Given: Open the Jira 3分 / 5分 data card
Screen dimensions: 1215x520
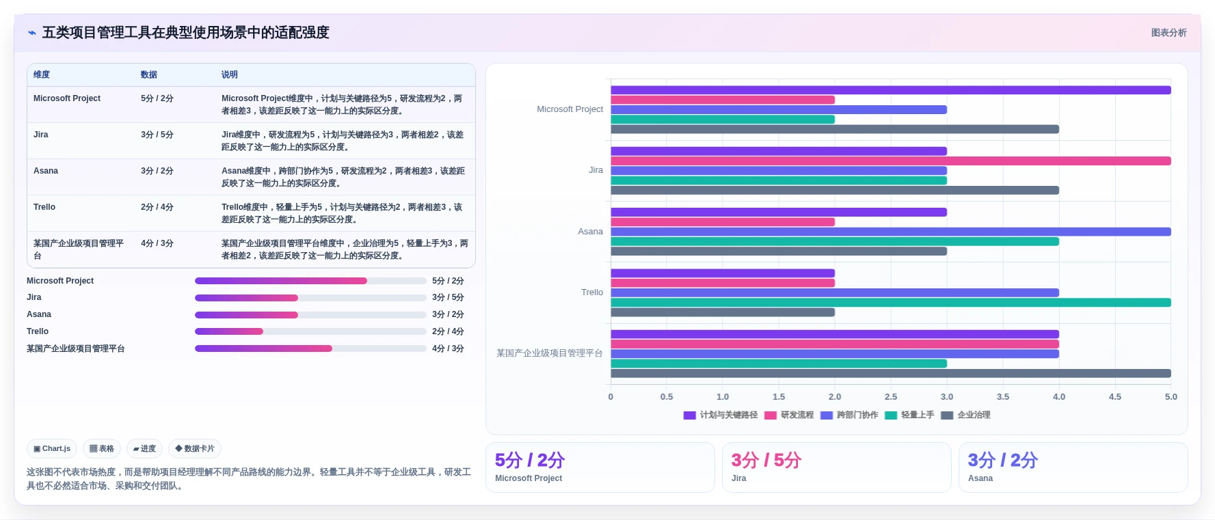Looking at the screenshot, I should click(837, 467).
